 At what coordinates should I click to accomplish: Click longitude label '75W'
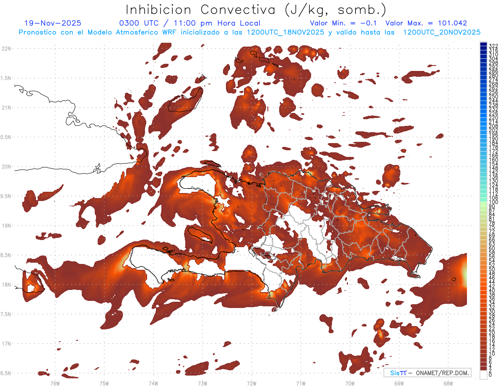pyautogui.click(x=104, y=383)
